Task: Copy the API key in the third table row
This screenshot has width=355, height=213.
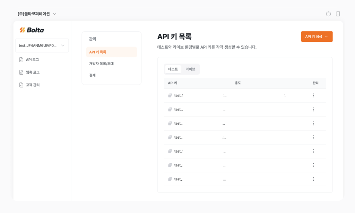Action: point(170,123)
